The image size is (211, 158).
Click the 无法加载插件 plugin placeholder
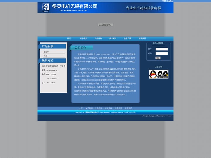tap(105, 25)
